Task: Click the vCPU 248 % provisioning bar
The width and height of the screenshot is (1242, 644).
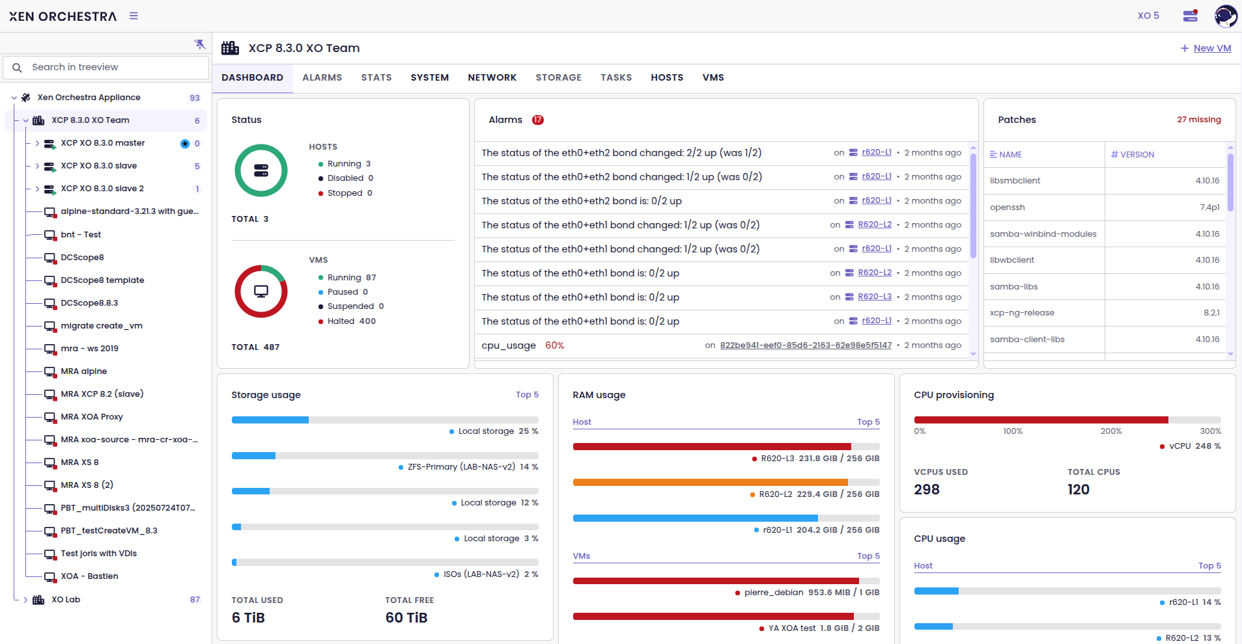Action: coord(1067,420)
